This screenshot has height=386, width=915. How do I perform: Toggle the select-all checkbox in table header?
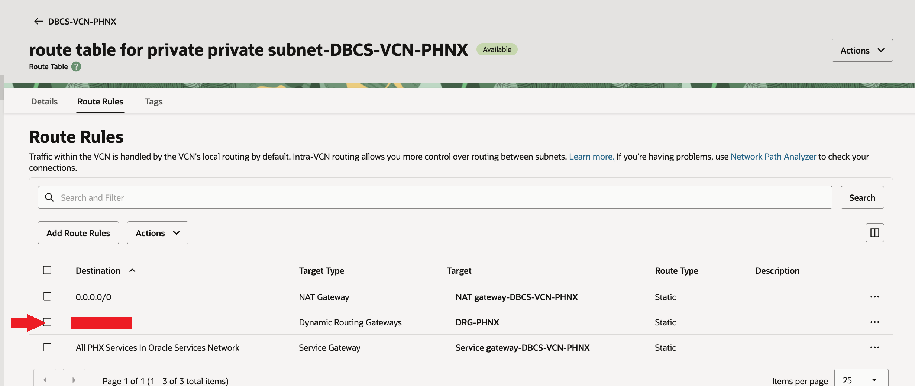tap(47, 270)
